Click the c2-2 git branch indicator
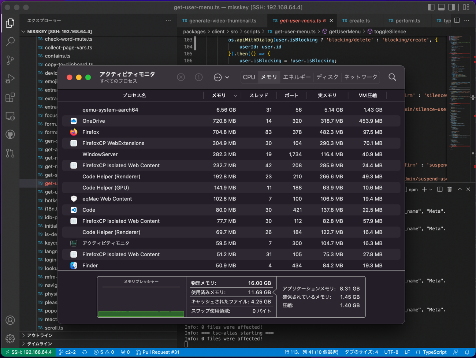 coord(67,352)
